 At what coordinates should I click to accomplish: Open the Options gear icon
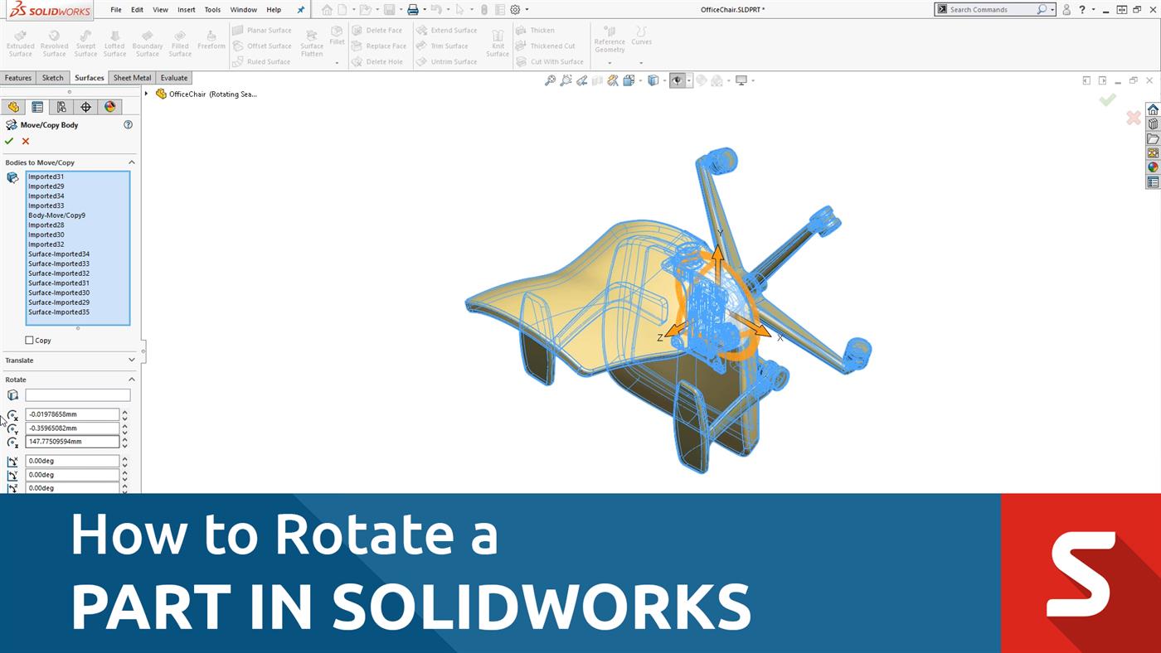[515, 10]
